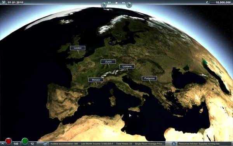This screenshot has width=233, height=146.
Task: Play at normal game speed
Action: point(116,3)
